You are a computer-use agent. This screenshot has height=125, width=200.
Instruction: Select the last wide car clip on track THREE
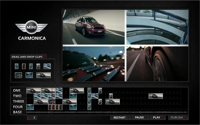point(113,102)
